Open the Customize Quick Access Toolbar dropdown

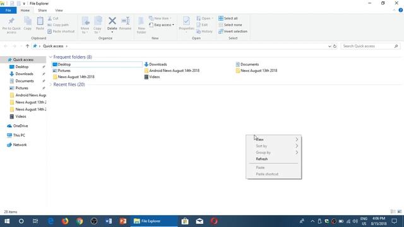click(24, 4)
